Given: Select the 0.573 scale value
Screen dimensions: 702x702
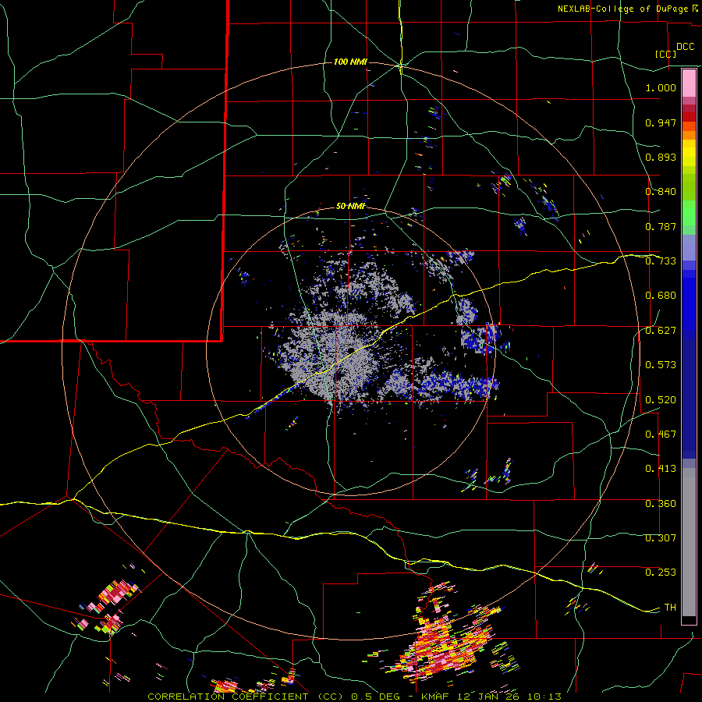Looking at the screenshot, I should 661,365.
